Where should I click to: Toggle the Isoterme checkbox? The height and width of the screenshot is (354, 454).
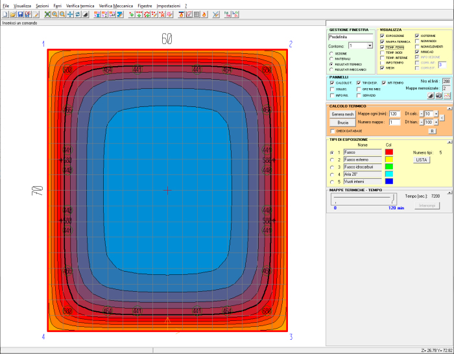click(418, 36)
